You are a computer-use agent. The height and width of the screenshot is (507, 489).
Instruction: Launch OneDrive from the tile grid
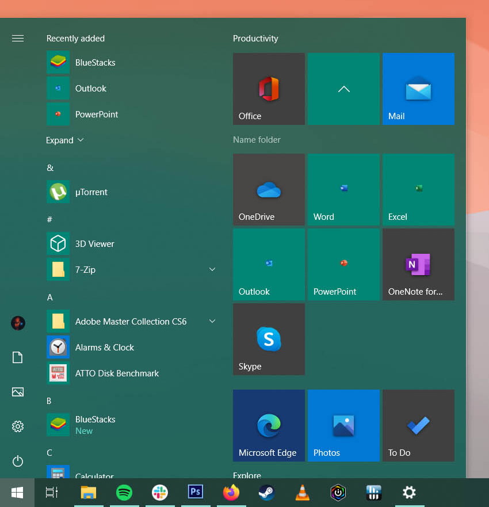269,189
